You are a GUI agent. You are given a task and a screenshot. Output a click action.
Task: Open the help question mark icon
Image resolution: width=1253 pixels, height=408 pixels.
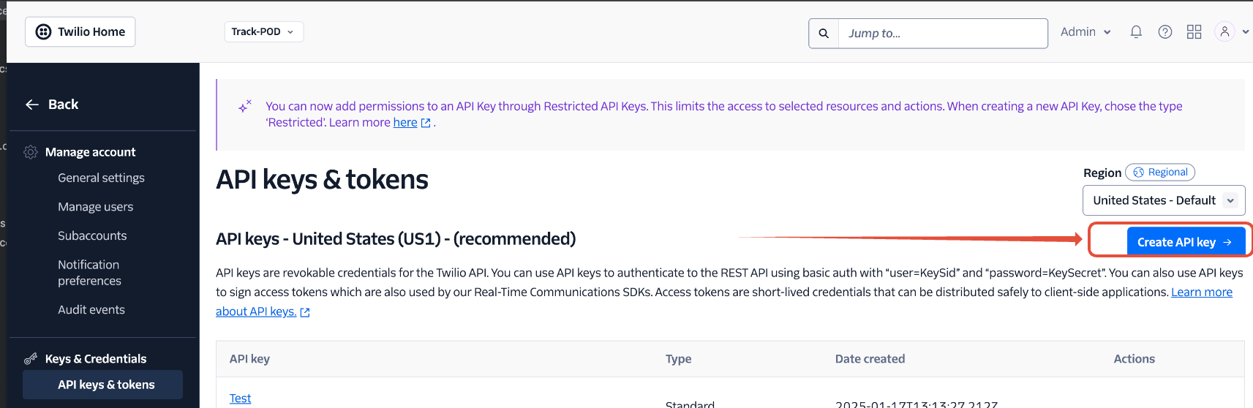point(1165,32)
